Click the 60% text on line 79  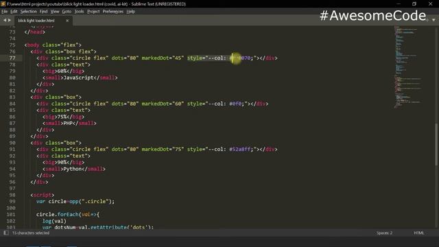62,71
